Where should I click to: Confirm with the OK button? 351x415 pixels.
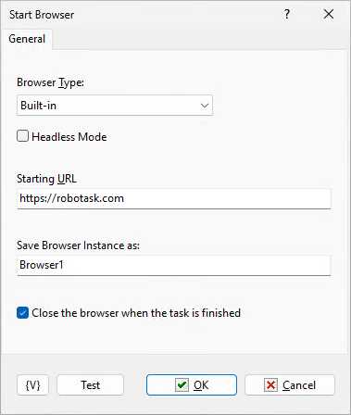click(x=192, y=385)
